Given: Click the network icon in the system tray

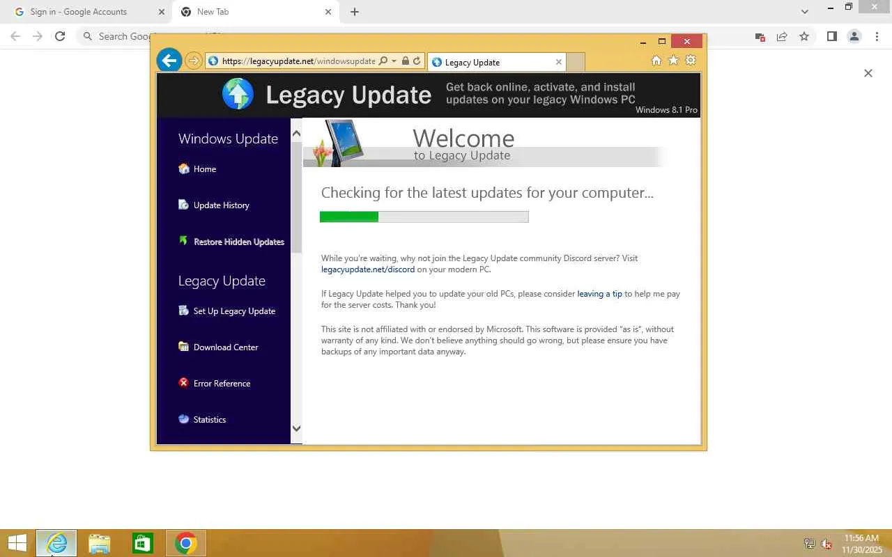Looking at the screenshot, I should point(810,544).
